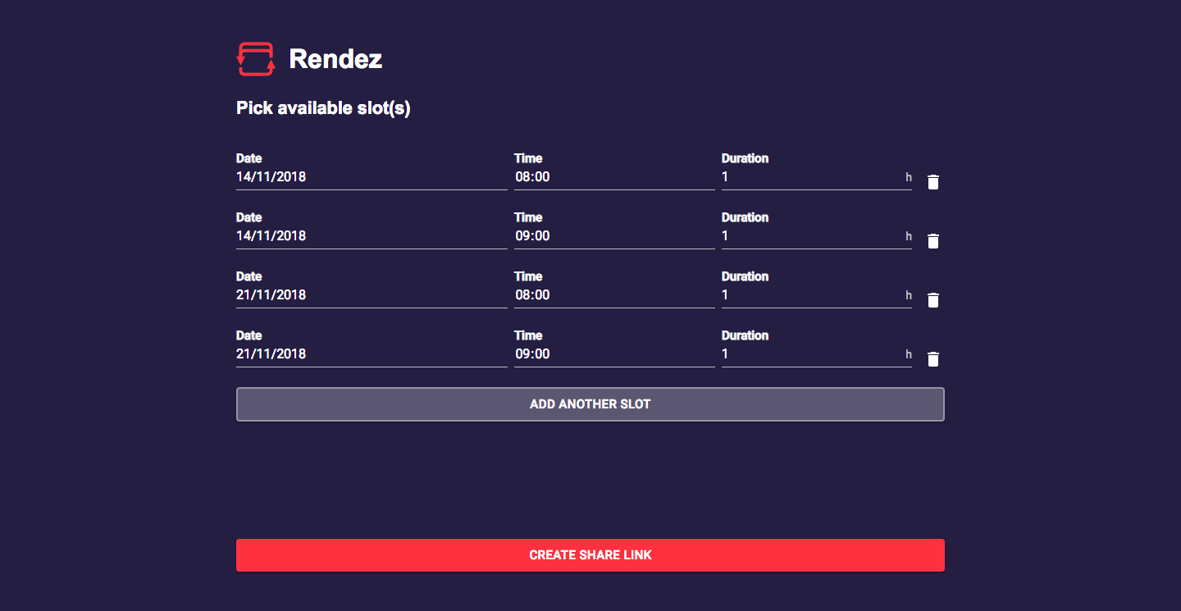Screen dimensions: 1181x611
Task: Remove the last slot using its trash icon
Action: click(932, 359)
